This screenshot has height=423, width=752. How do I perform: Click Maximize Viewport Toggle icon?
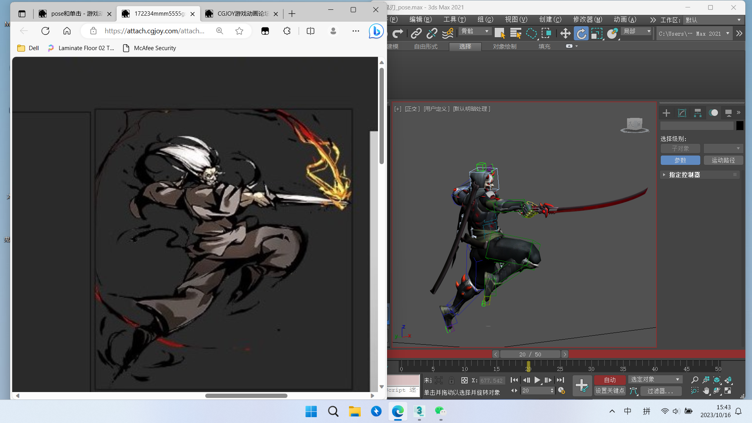coord(728,390)
